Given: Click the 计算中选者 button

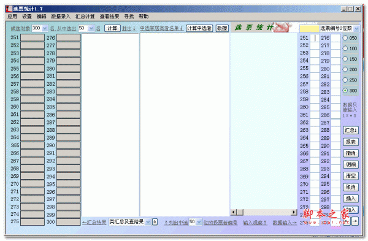Looking at the screenshot, I should coord(199,28).
